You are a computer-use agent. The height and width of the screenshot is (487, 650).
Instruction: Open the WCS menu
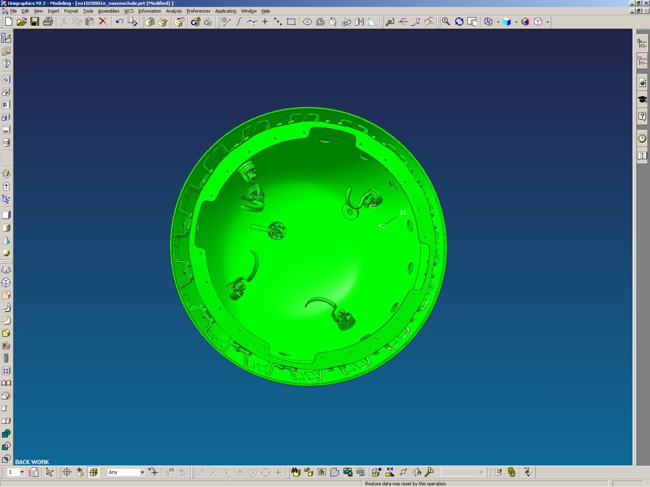pyautogui.click(x=129, y=11)
